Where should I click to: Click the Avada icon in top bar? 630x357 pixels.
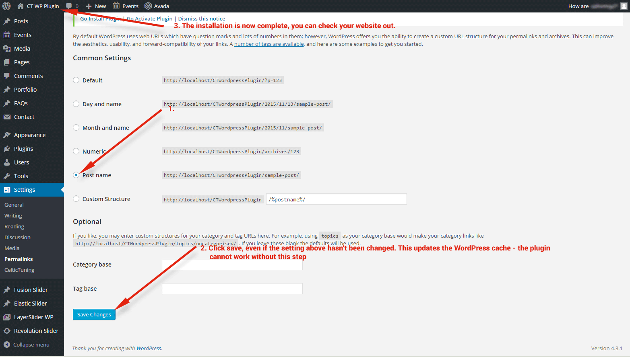(x=148, y=6)
